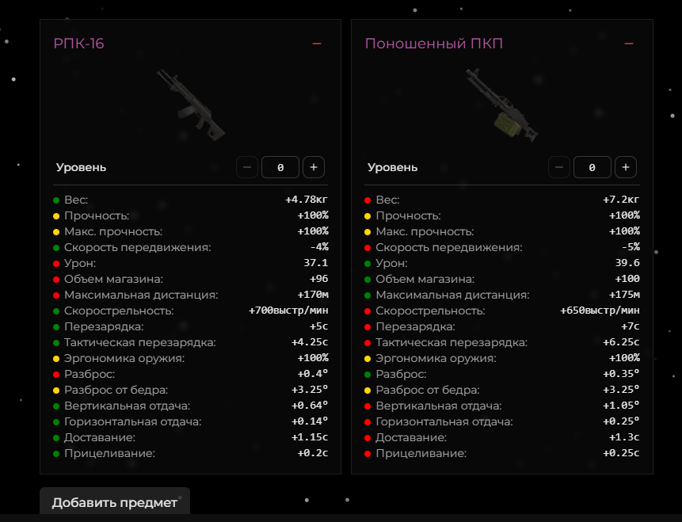This screenshot has height=522, width=682.
Task: Click the yellow dot beside ПКП Эргономика оружия
Action: coord(368,359)
